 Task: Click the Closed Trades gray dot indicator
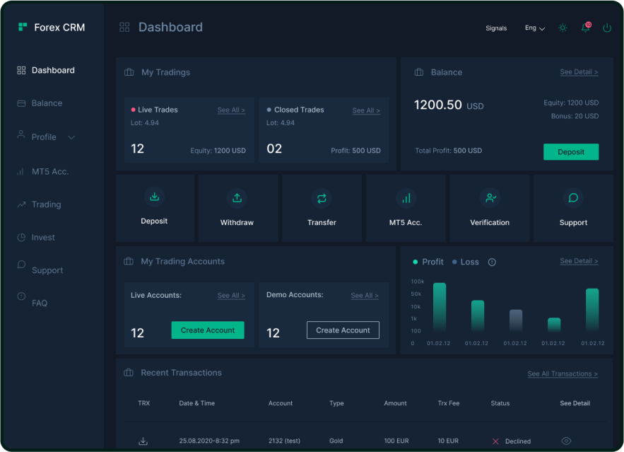coord(269,110)
